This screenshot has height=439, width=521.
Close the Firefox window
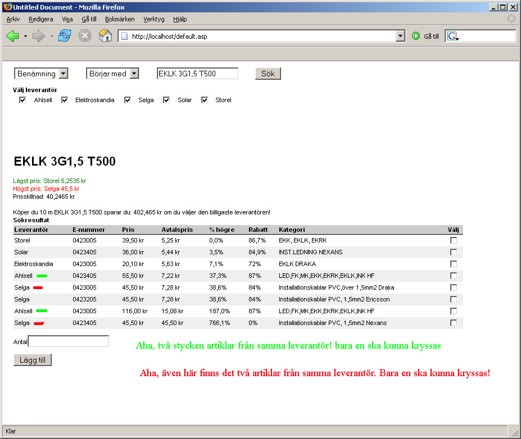click(513, 7)
